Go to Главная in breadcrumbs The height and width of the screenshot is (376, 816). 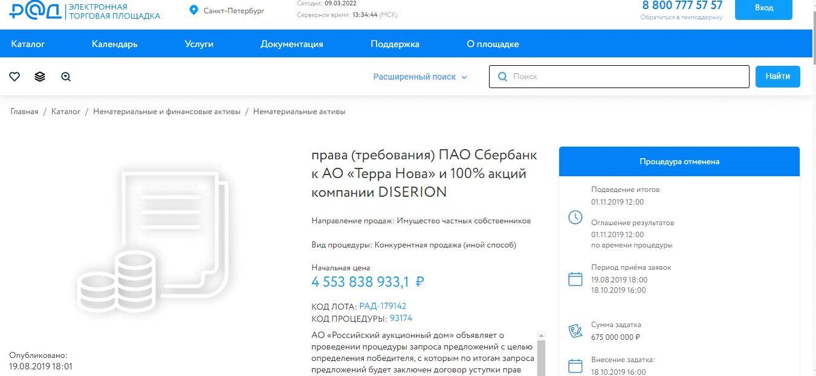click(24, 112)
